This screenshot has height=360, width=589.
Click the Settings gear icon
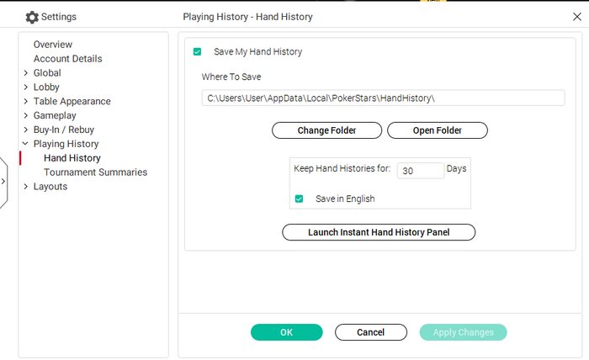[32, 17]
